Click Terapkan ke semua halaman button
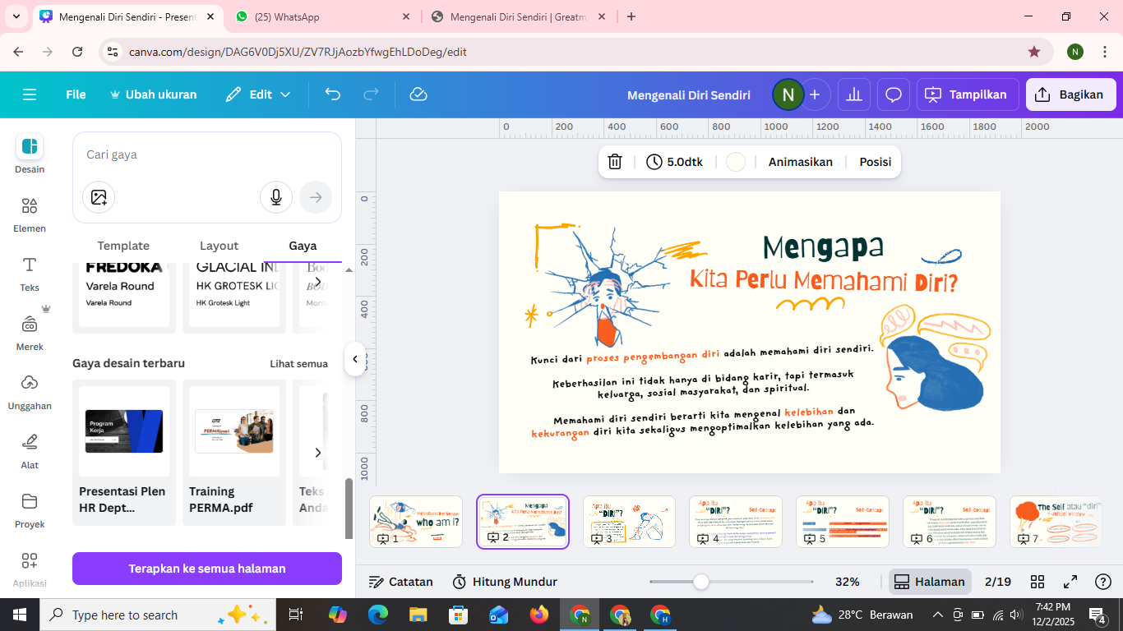Viewport: 1123px width, 631px height. (207, 569)
